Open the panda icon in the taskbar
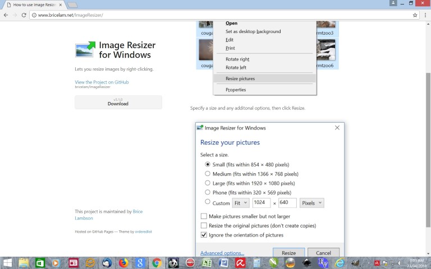This screenshot has height=269, width=431. (x=173, y=263)
